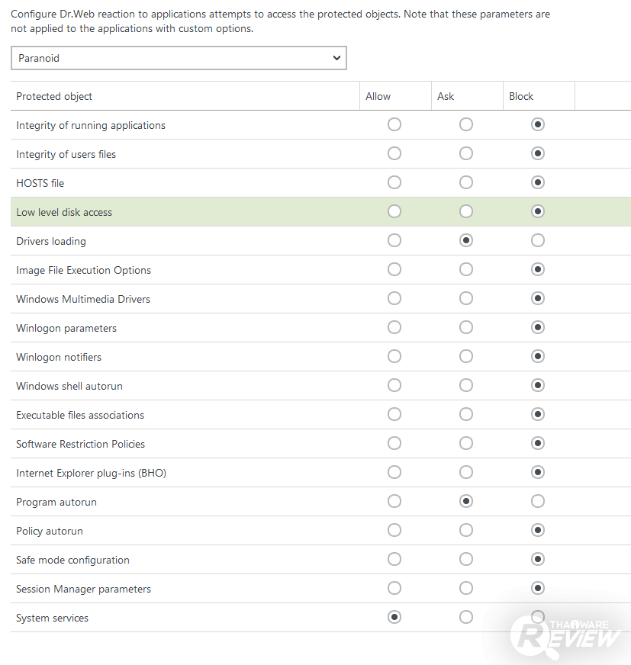631x665 pixels.
Task: Choose Allow for Winlogon parameters
Action: [394, 327]
